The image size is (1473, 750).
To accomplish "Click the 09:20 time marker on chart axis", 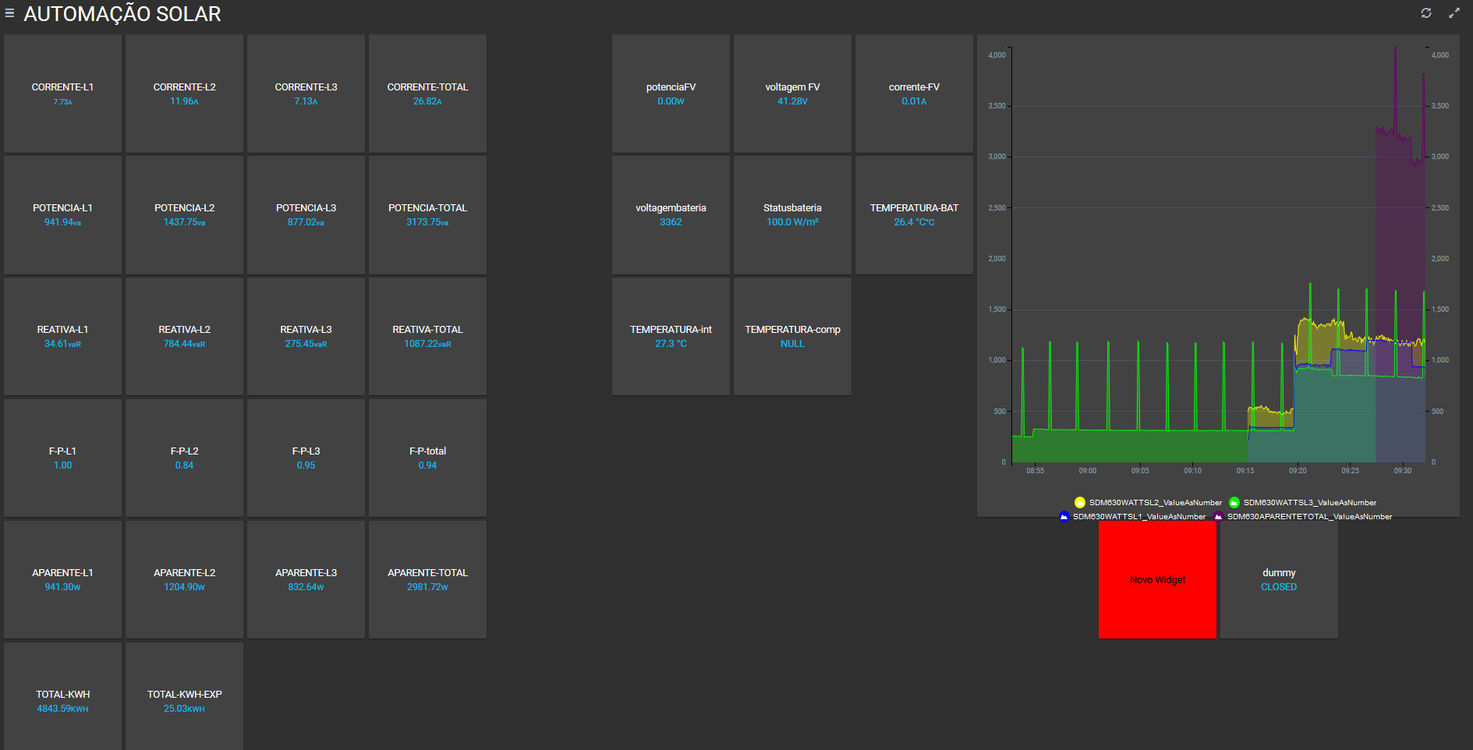I will (1298, 471).
